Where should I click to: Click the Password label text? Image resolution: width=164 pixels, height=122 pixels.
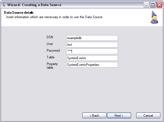(x=53, y=51)
